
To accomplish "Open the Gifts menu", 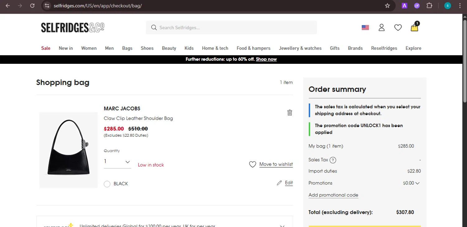I will click(335, 48).
